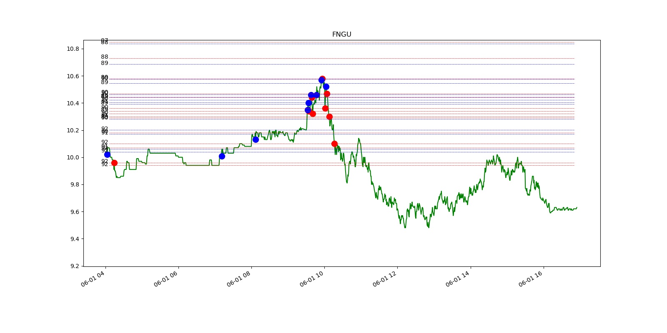This screenshot has width=667, height=333.
Task: Click the 9.2 y-axis tick label
Action: click(74, 266)
